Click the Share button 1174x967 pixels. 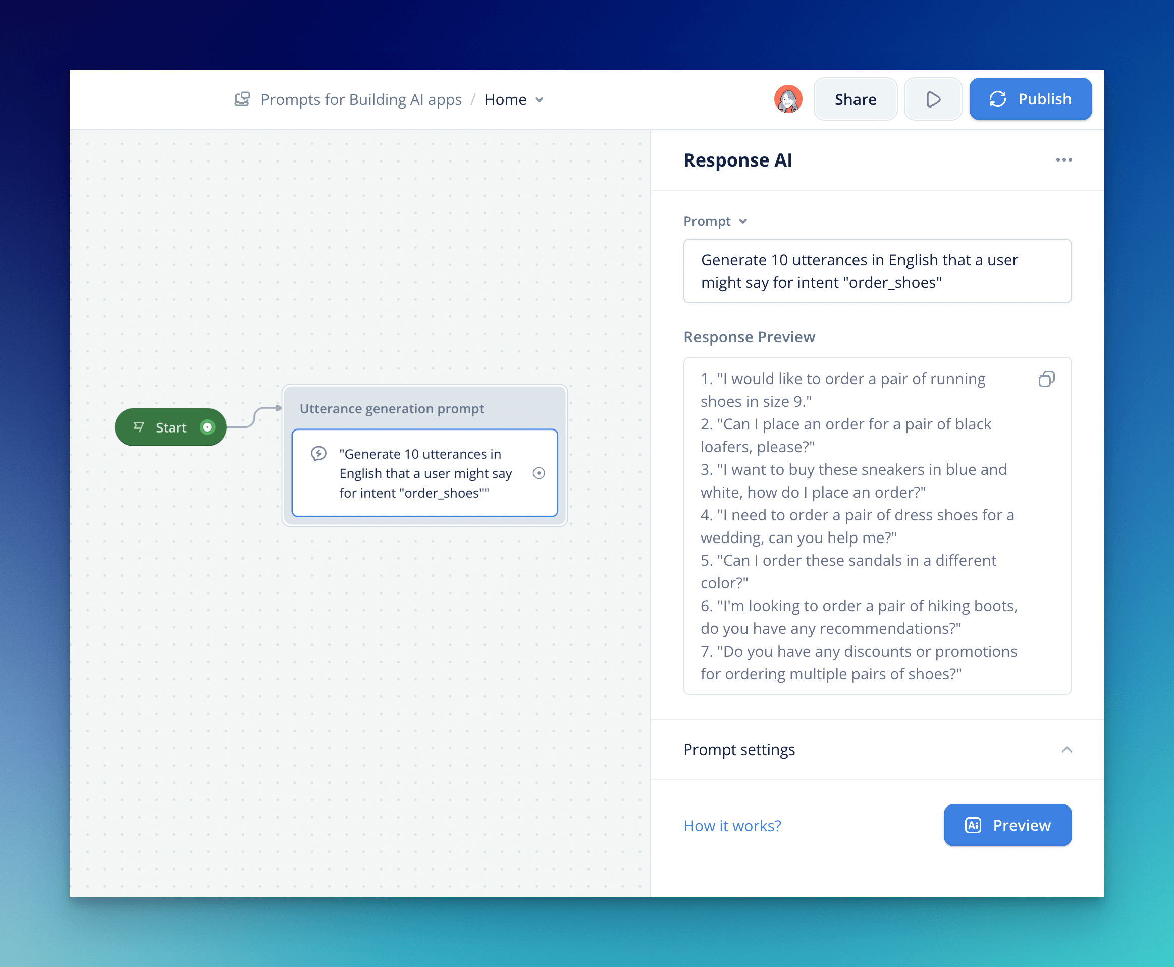tap(855, 100)
